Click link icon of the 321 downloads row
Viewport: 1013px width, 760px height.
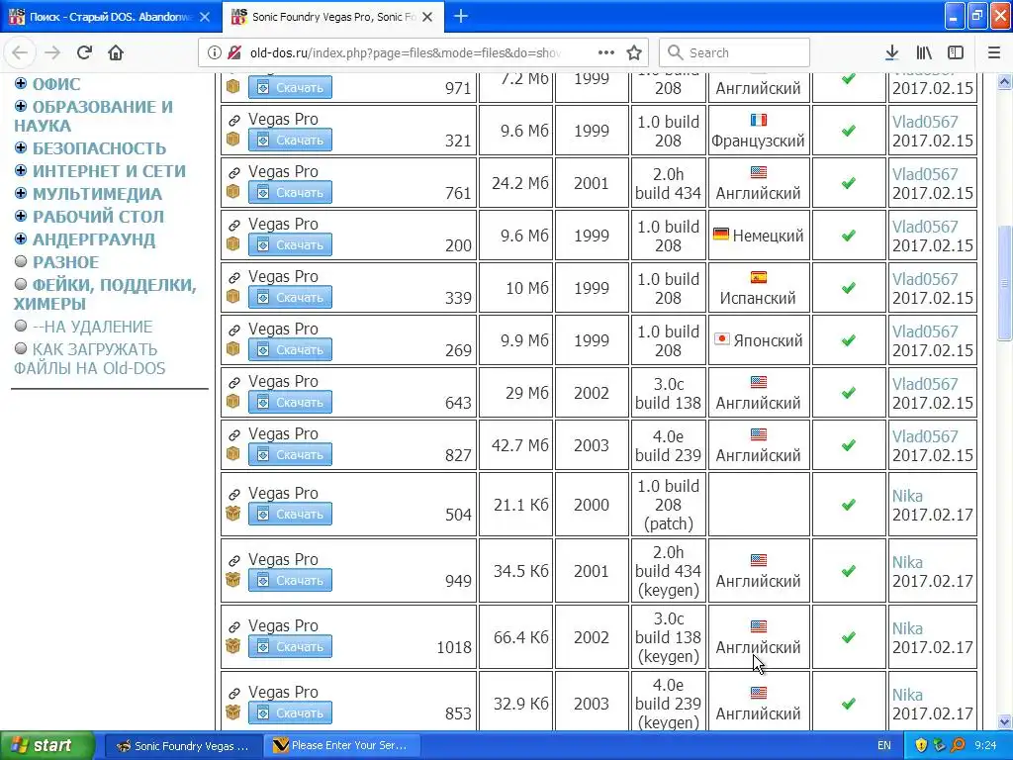tap(234, 120)
